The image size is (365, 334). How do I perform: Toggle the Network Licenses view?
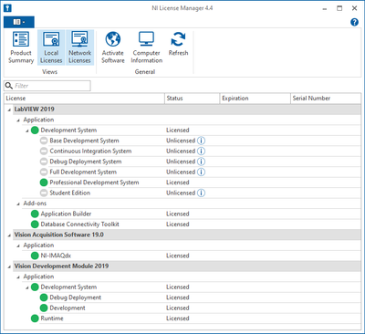(79, 47)
